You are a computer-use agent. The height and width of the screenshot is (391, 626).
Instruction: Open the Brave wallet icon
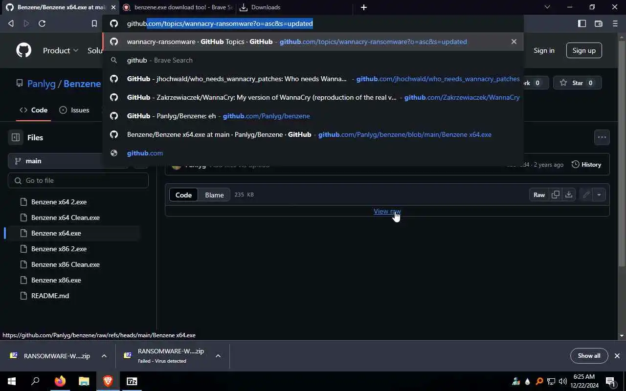tap(598, 23)
